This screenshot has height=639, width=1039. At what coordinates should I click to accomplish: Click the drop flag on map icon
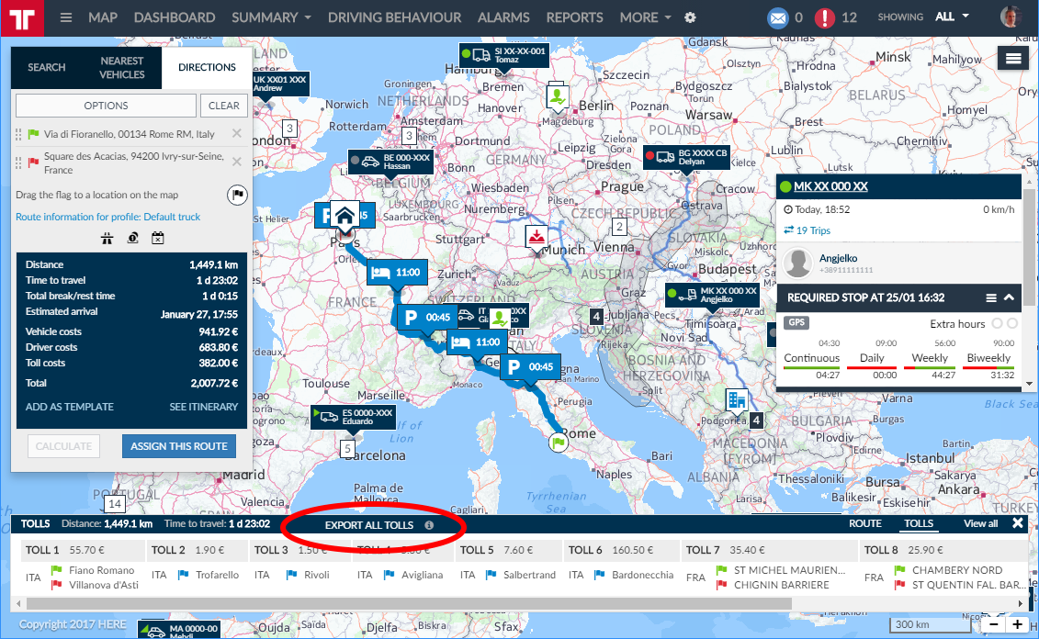click(x=236, y=195)
